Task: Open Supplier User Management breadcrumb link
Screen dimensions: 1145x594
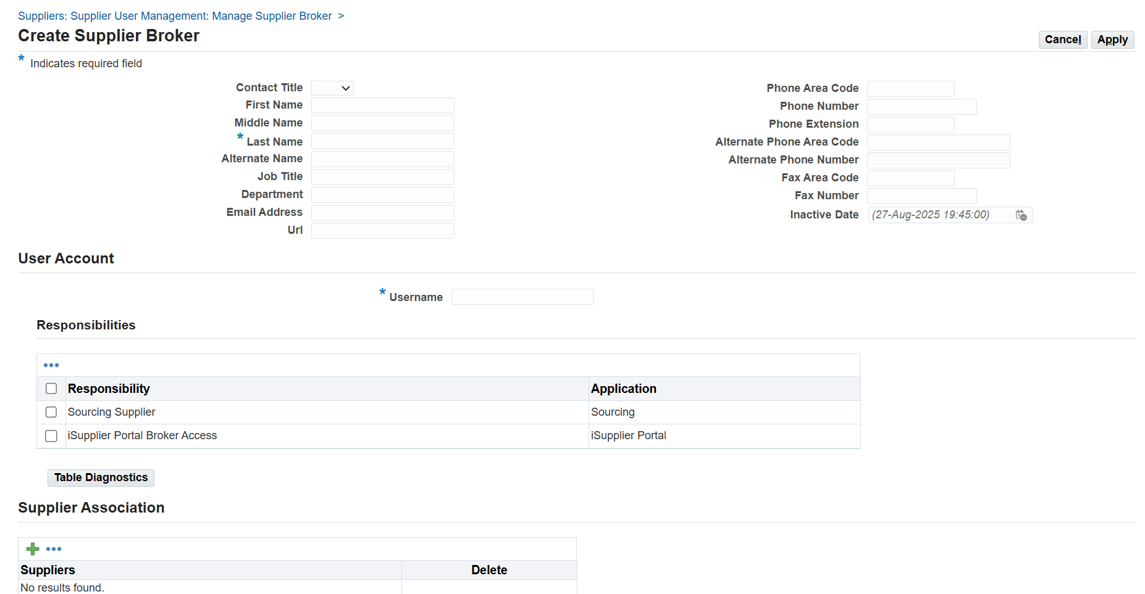Action: point(138,15)
